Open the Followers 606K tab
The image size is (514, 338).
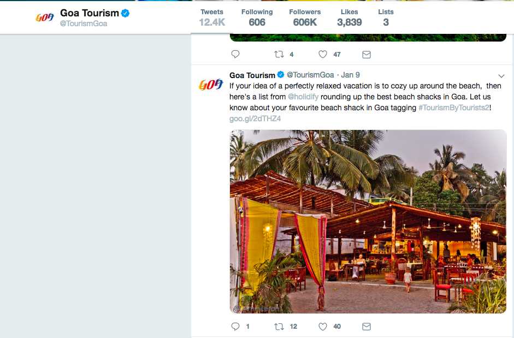tap(305, 17)
